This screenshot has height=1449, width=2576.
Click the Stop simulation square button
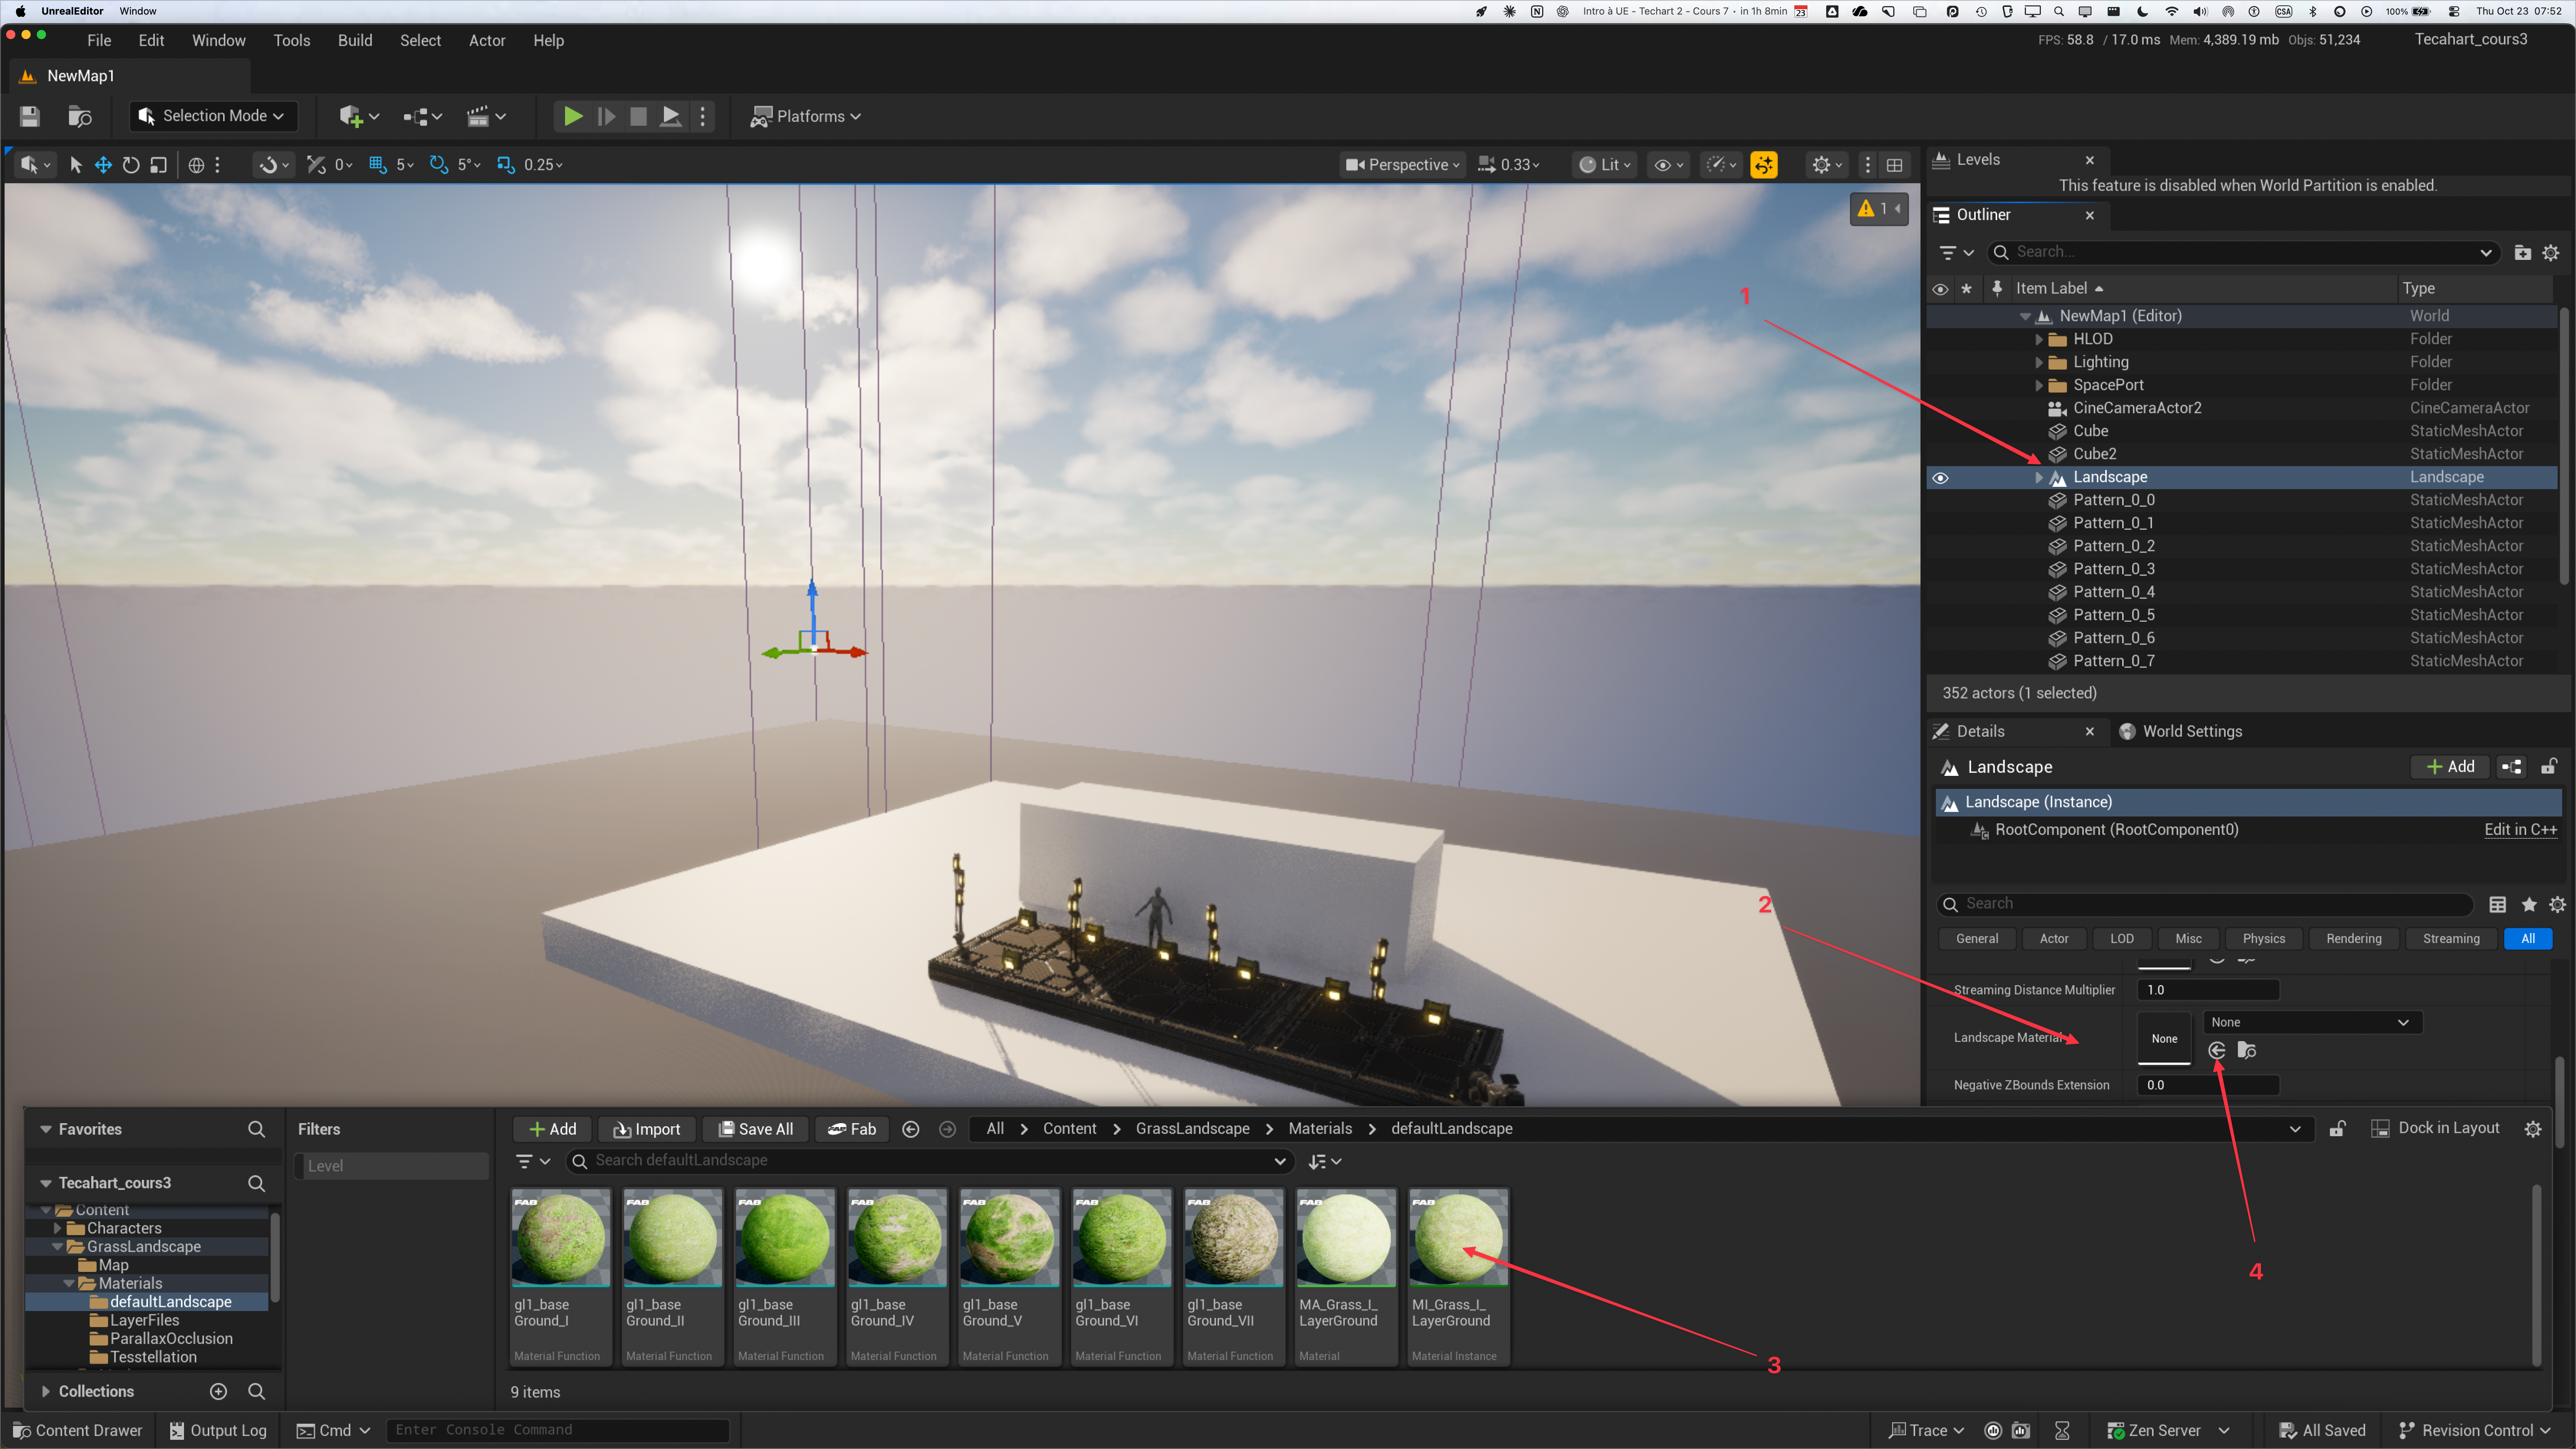click(x=638, y=116)
